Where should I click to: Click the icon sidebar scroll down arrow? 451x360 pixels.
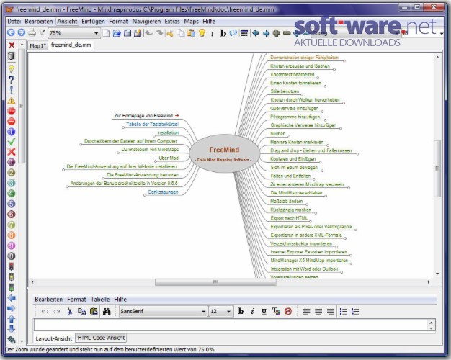22,341
